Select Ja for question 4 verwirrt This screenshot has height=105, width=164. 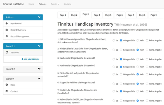[114, 67]
